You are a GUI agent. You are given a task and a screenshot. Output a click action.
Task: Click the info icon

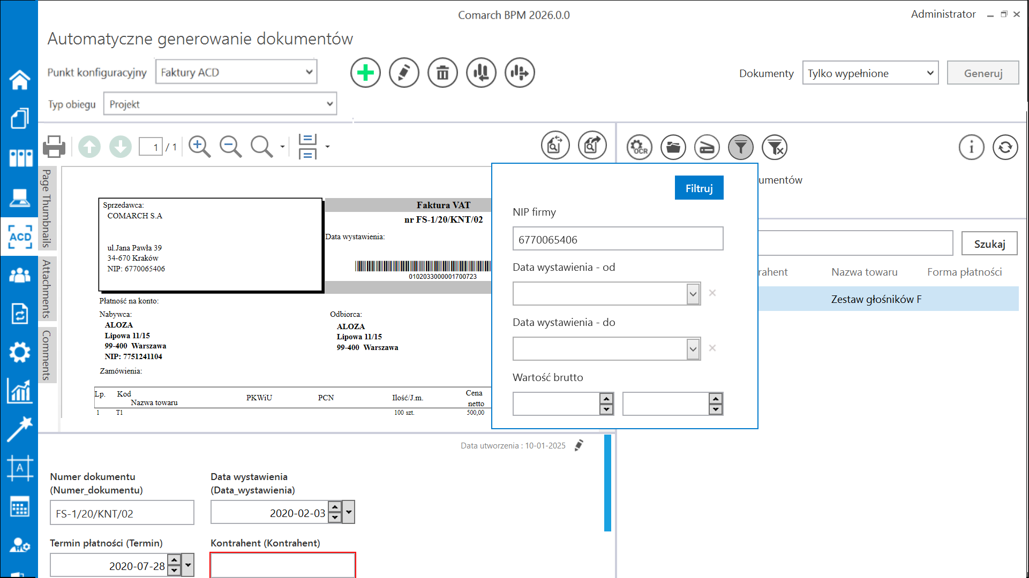click(971, 147)
